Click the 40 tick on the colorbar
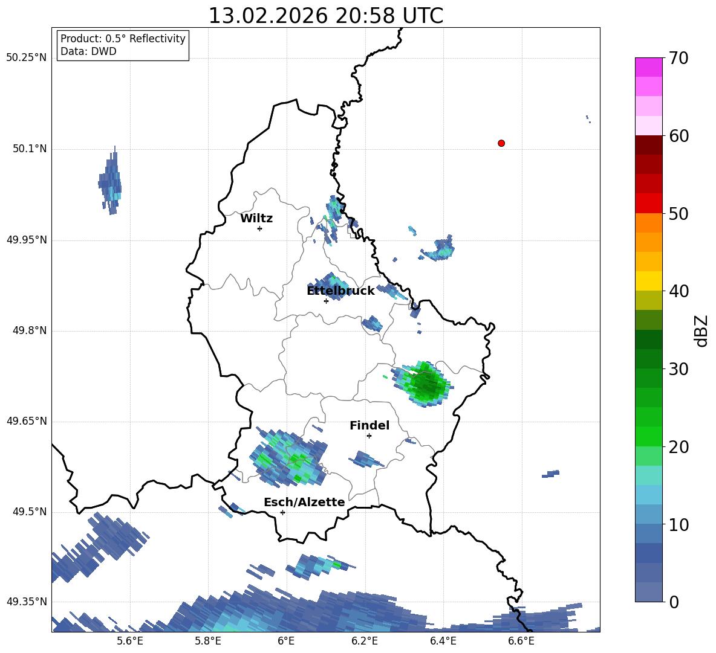716x653 pixels. point(679,291)
